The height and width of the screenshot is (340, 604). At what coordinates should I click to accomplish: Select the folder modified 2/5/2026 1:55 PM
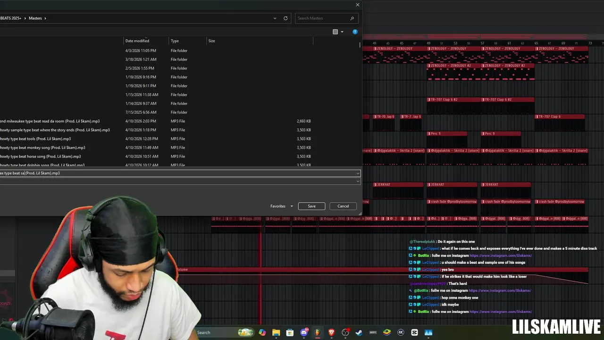point(156,68)
